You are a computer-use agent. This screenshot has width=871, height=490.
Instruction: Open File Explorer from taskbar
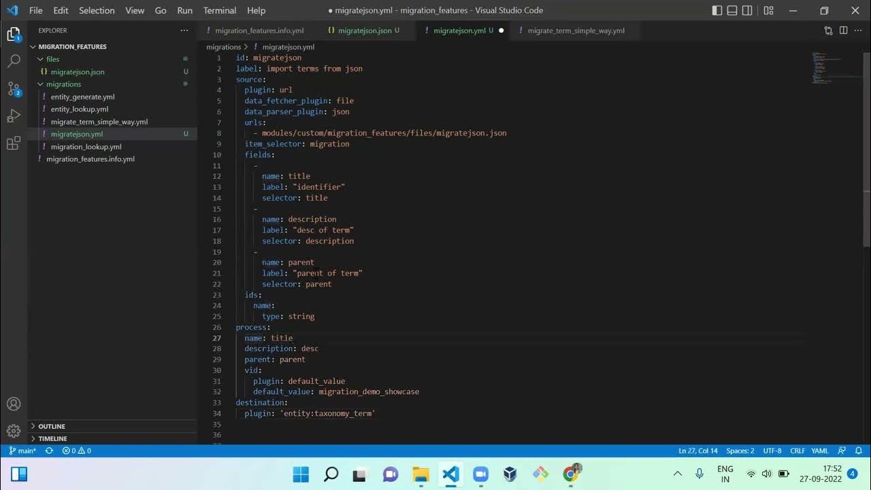421,474
